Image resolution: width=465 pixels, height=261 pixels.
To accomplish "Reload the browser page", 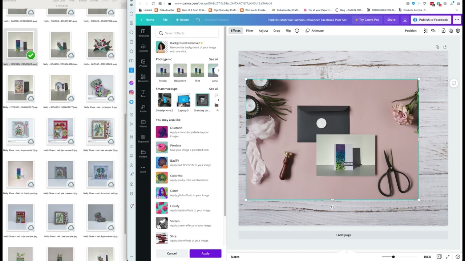I will (x=153, y=3).
